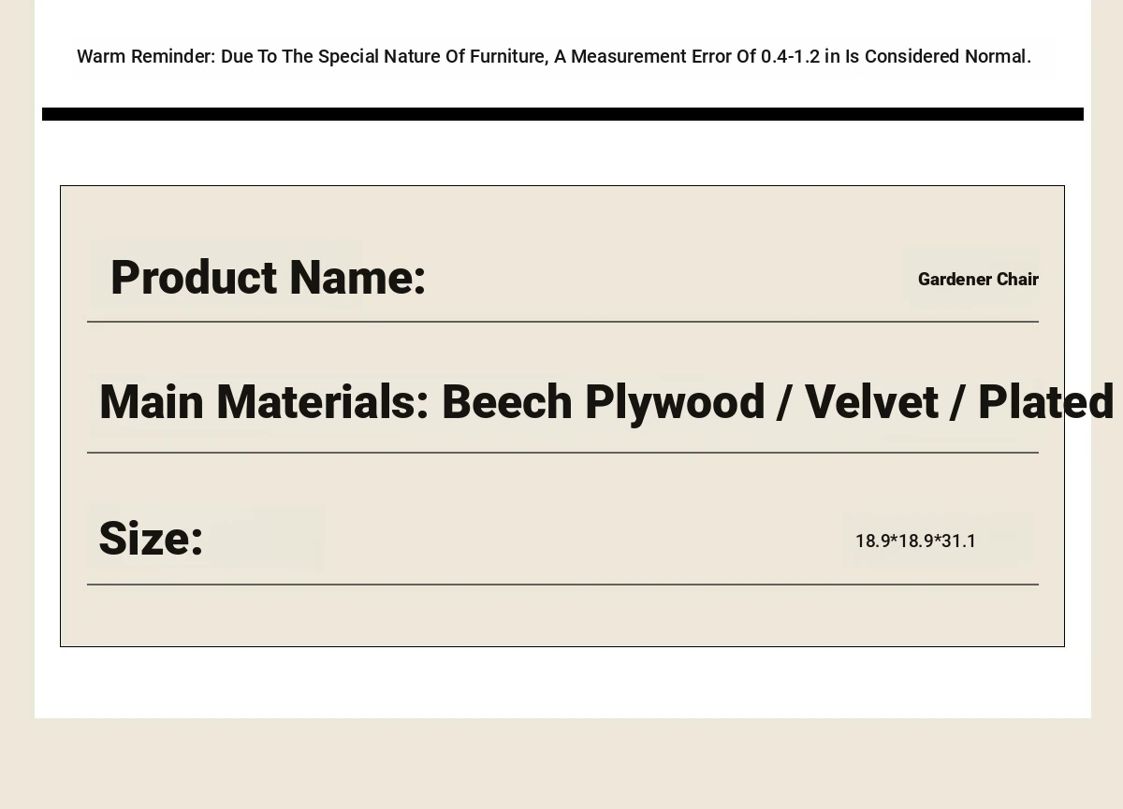Click the Warm Reminder notice text
The height and width of the screenshot is (809, 1123).
(x=553, y=57)
